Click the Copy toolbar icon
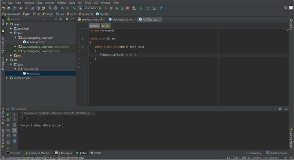Viewport: 294px width, 160px height. coord(38,8)
